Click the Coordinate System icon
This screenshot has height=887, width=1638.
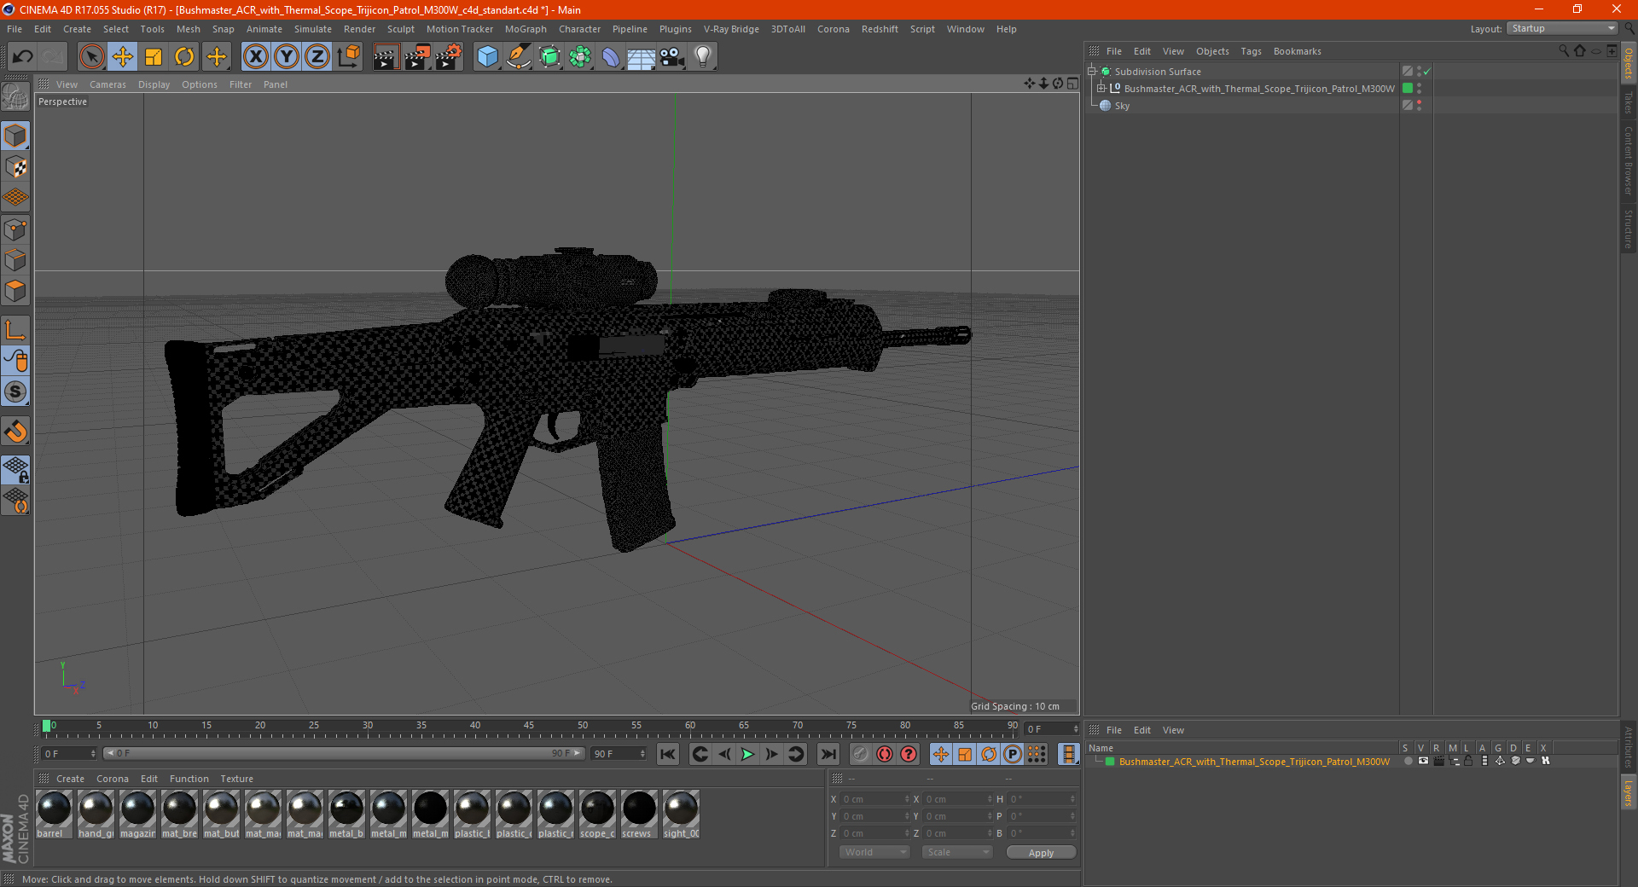click(x=349, y=57)
